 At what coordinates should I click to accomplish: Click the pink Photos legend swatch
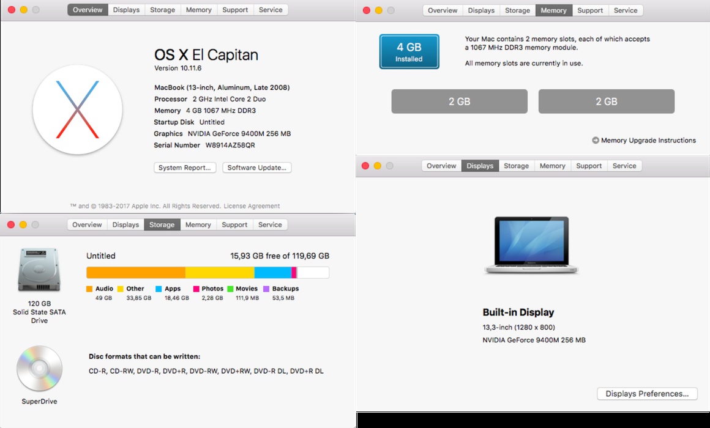196,289
